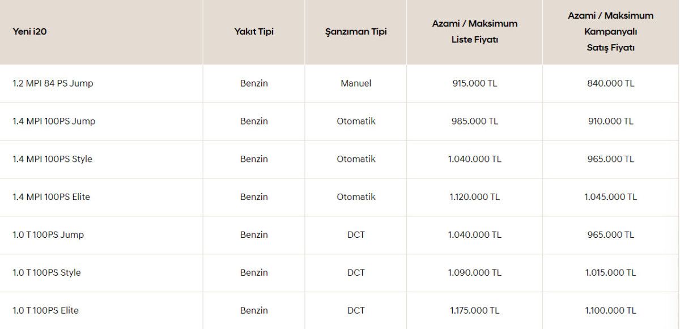Click the 1.120.000 TL list price
The width and height of the screenshot is (680, 329).
[475, 197]
